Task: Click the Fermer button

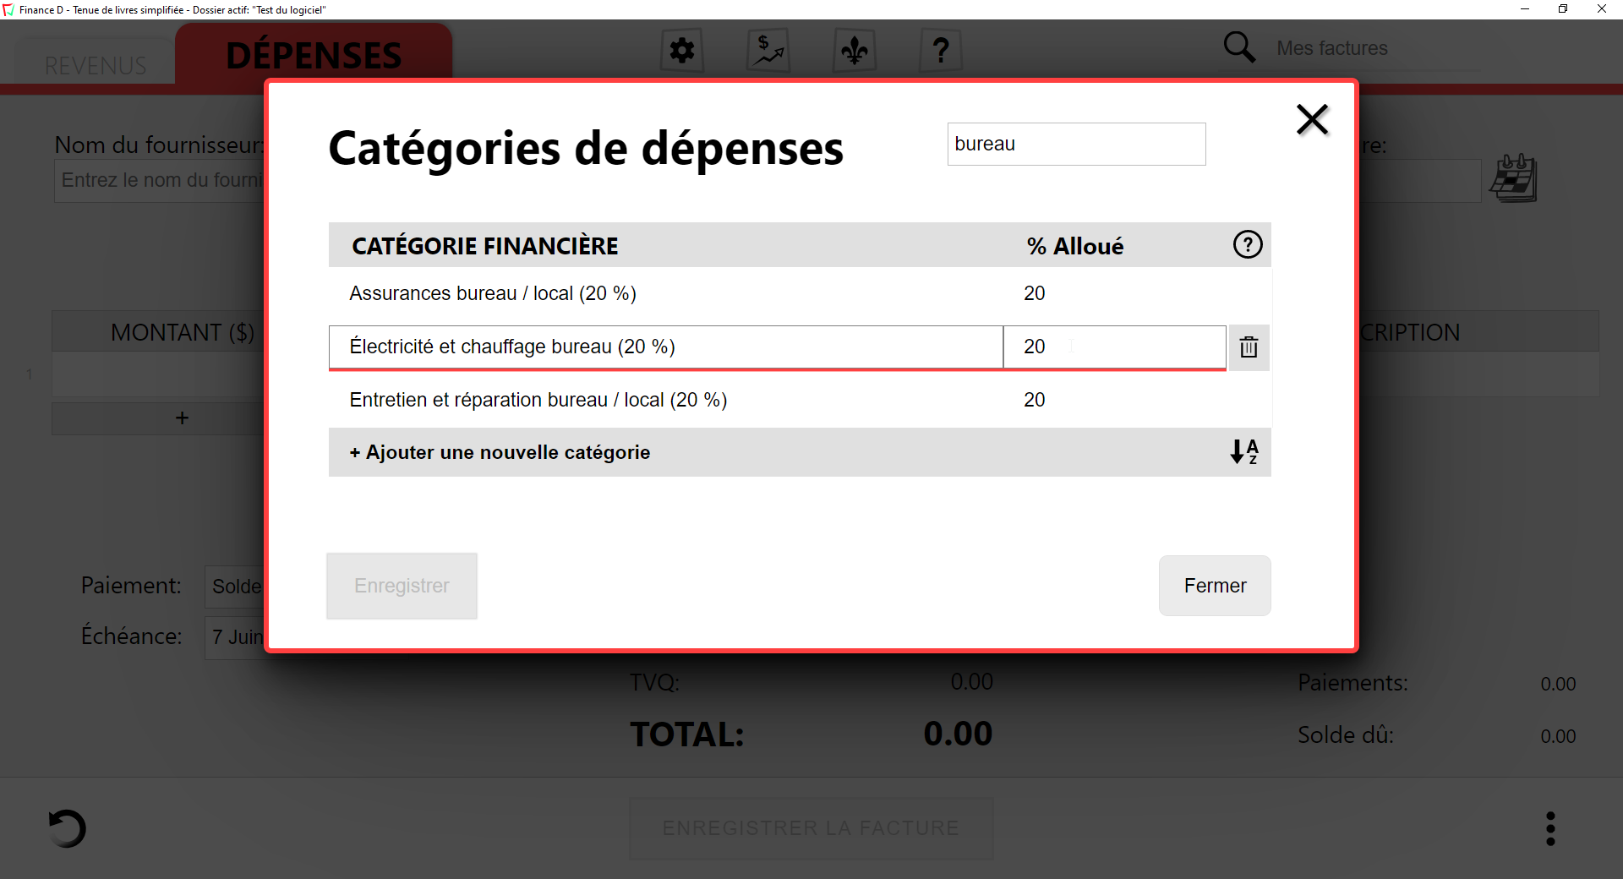Action: pyautogui.click(x=1215, y=586)
